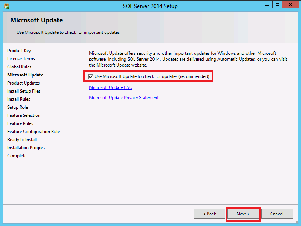Screen dimensions: 301x226
Task: Minimize the setup window
Action: (x=267, y=5)
